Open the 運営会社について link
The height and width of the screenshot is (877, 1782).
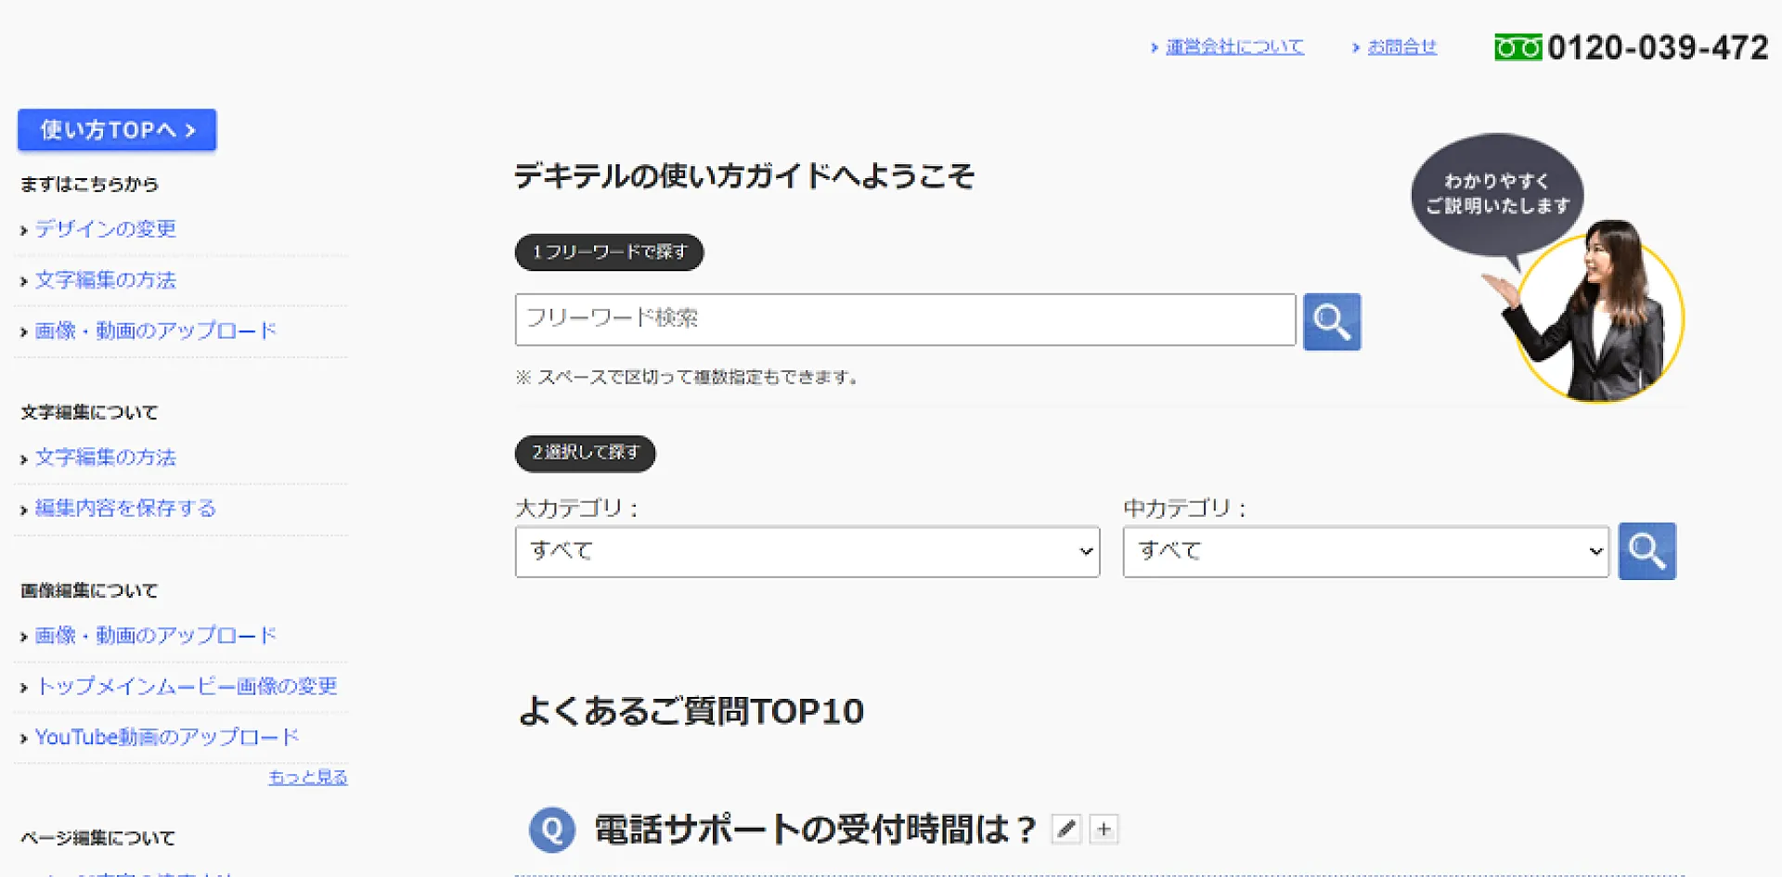coord(1234,46)
